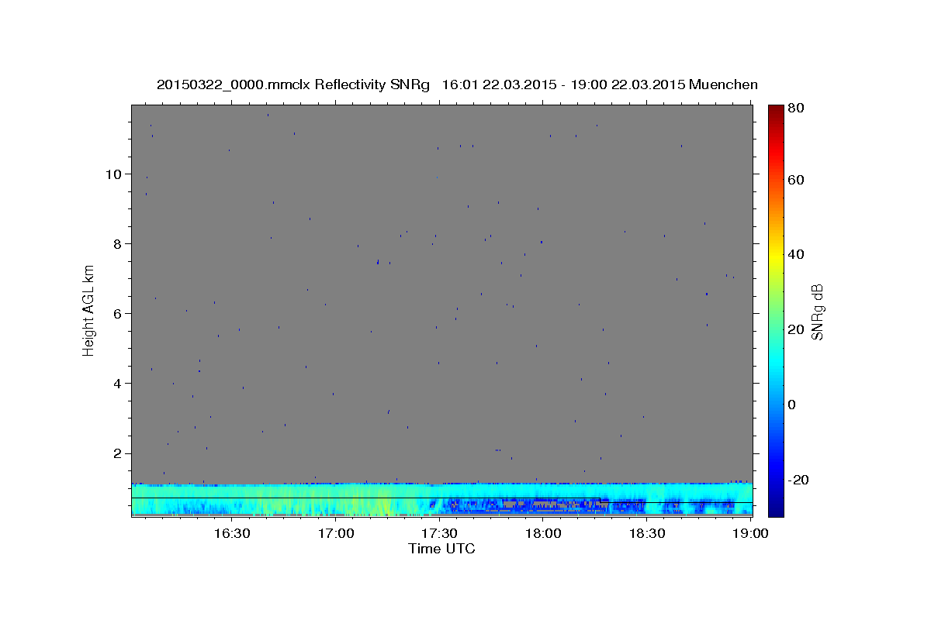Click the 19:00 time tick label
Screen dimensions: 931x620
(x=750, y=534)
